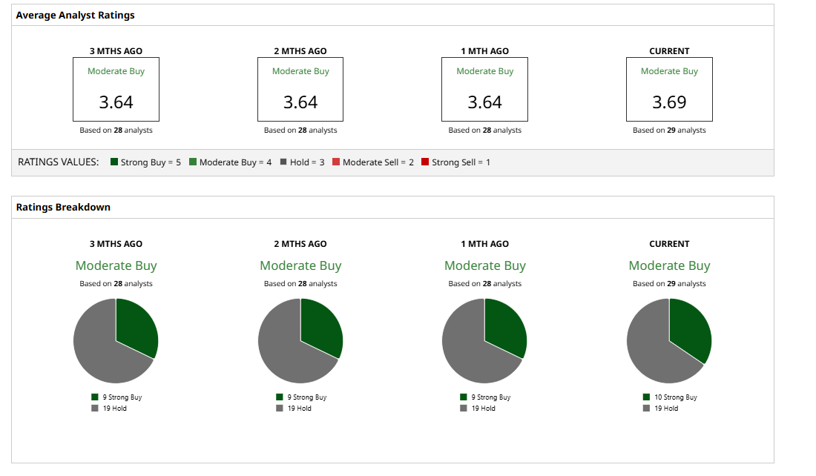Viewport: 816px width, 476px height.
Task: Click the CURRENT pie chart green slice
Action: pos(690,328)
